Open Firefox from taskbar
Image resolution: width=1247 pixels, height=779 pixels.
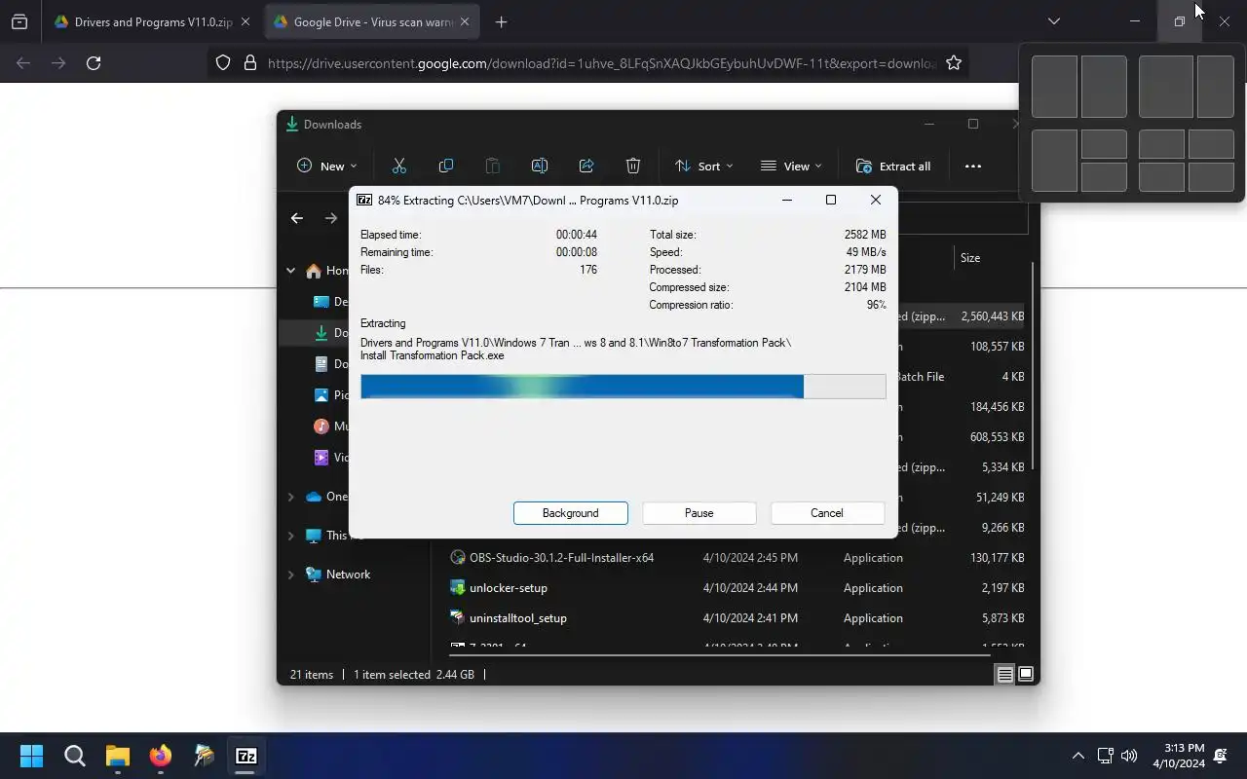[161, 756]
